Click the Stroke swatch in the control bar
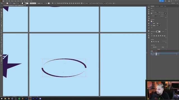This screenshot has height=100, width=179. click(x=10, y=3)
